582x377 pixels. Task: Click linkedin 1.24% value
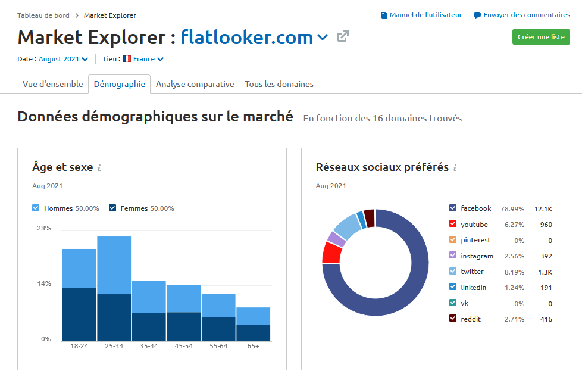tap(514, 288)
